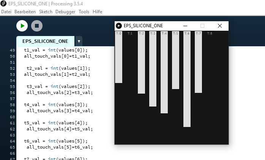Select the EPS_SILICONE_ONE editor tab

click(45, 41)
